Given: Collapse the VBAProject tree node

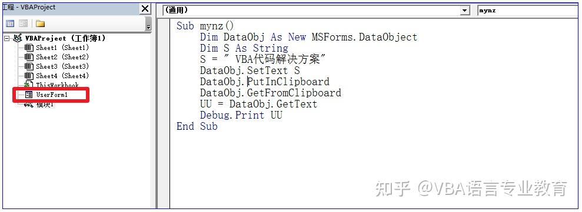Looking at the screenshot, I should coord(6,38).
